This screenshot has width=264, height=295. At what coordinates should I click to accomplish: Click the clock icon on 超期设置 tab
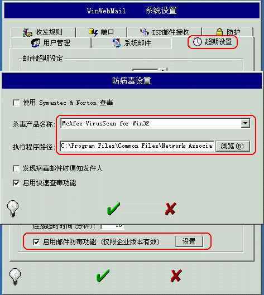coord(198,42)
